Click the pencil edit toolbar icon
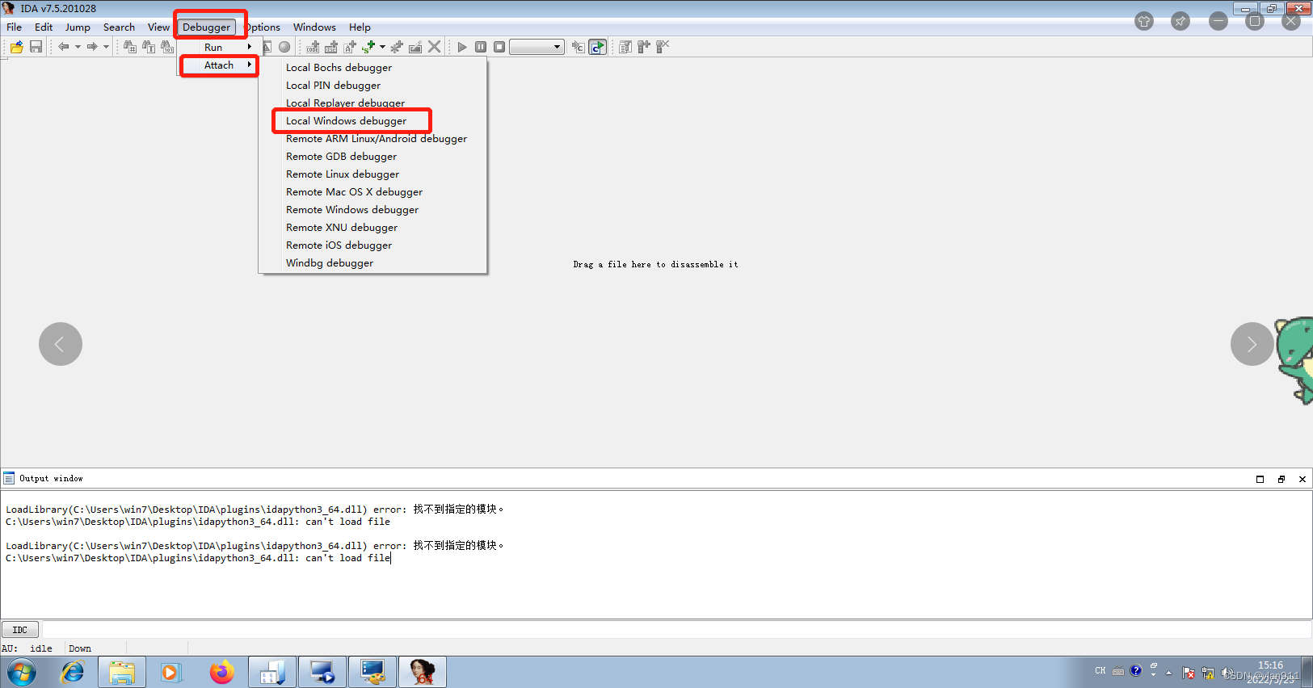This screenshot has height=688, width=1313. pos(415,47)
